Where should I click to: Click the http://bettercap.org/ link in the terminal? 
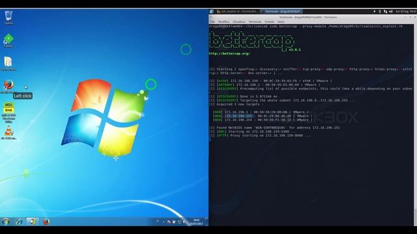pos(229,53)
